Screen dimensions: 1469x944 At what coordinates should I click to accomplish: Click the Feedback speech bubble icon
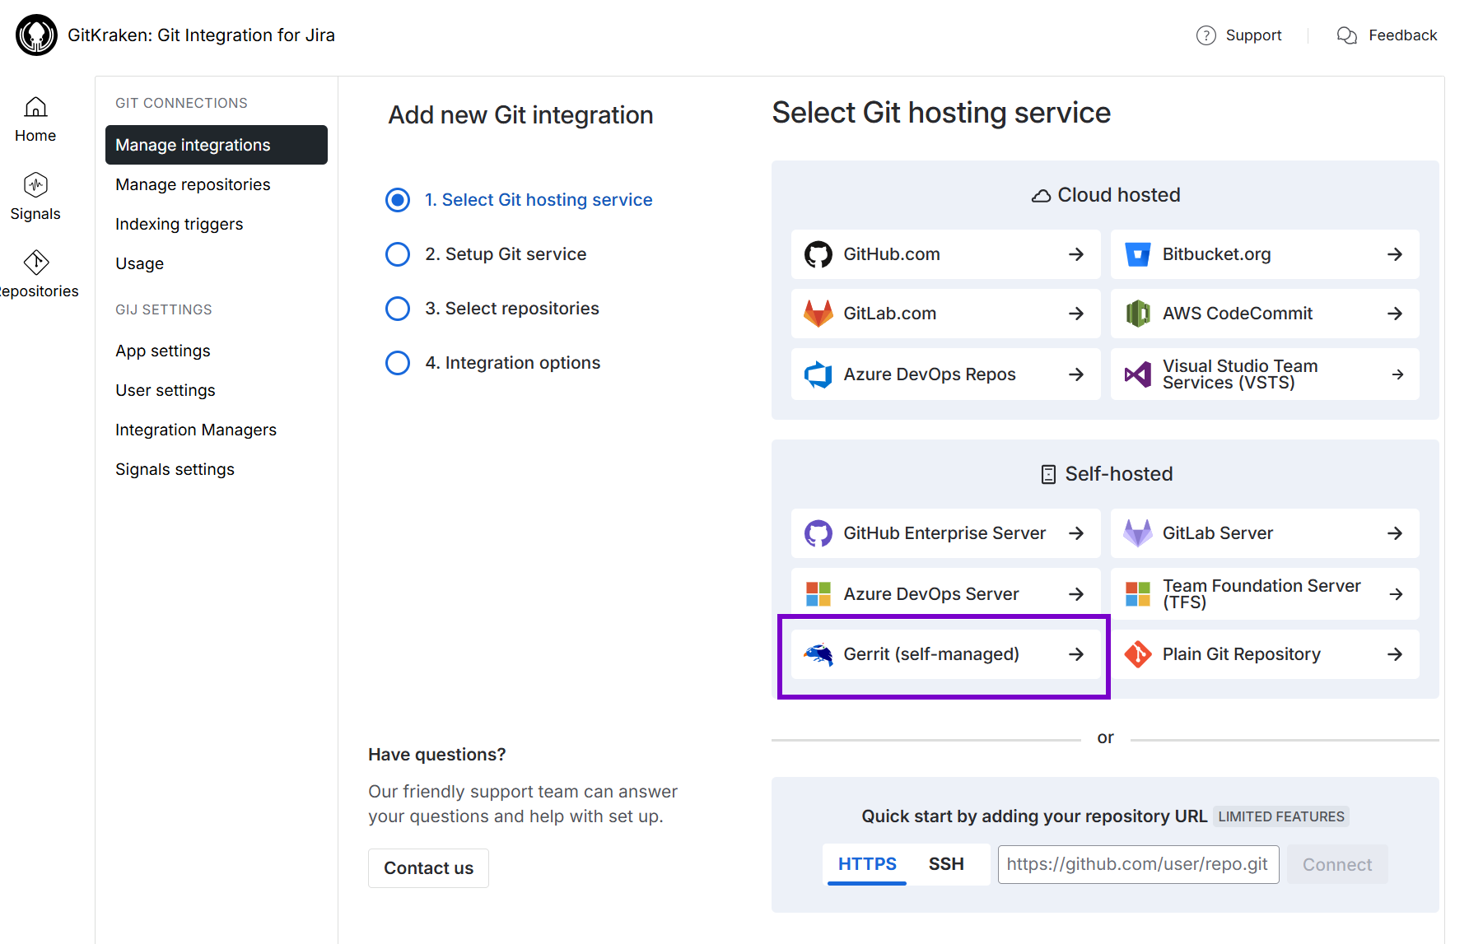[1346, 35]
